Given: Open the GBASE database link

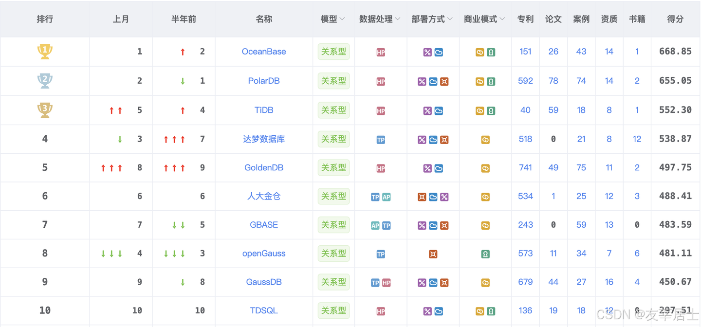Looking at the screenshot, I should click(264, 225).
